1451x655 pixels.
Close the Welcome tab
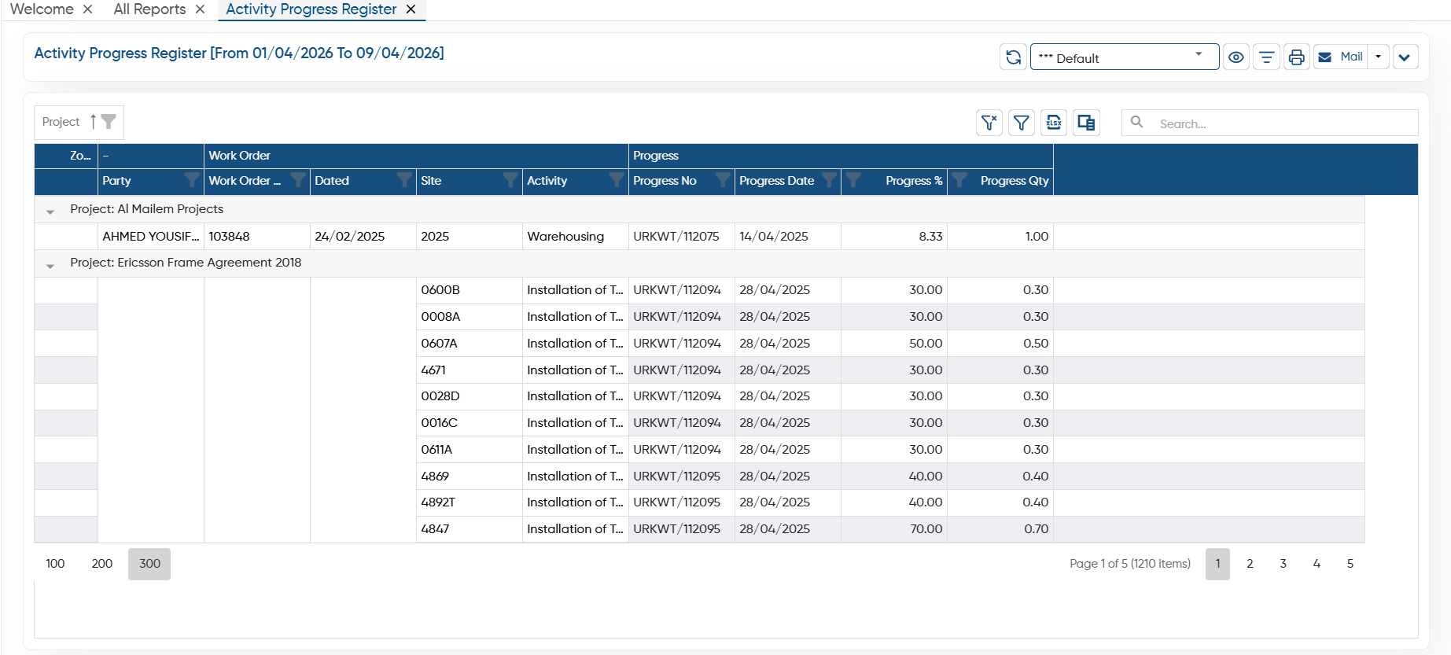pyautogui.click(x=87, y=9)
